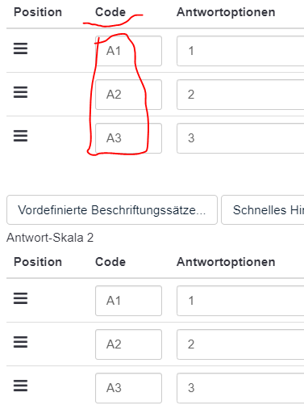304x418 pixels.
Task: Focus the A1 code field in the first scale
Action: click(128, 51)
